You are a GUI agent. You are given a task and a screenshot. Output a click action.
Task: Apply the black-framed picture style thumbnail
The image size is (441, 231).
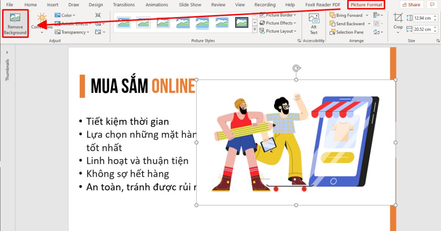pos(242,23)
